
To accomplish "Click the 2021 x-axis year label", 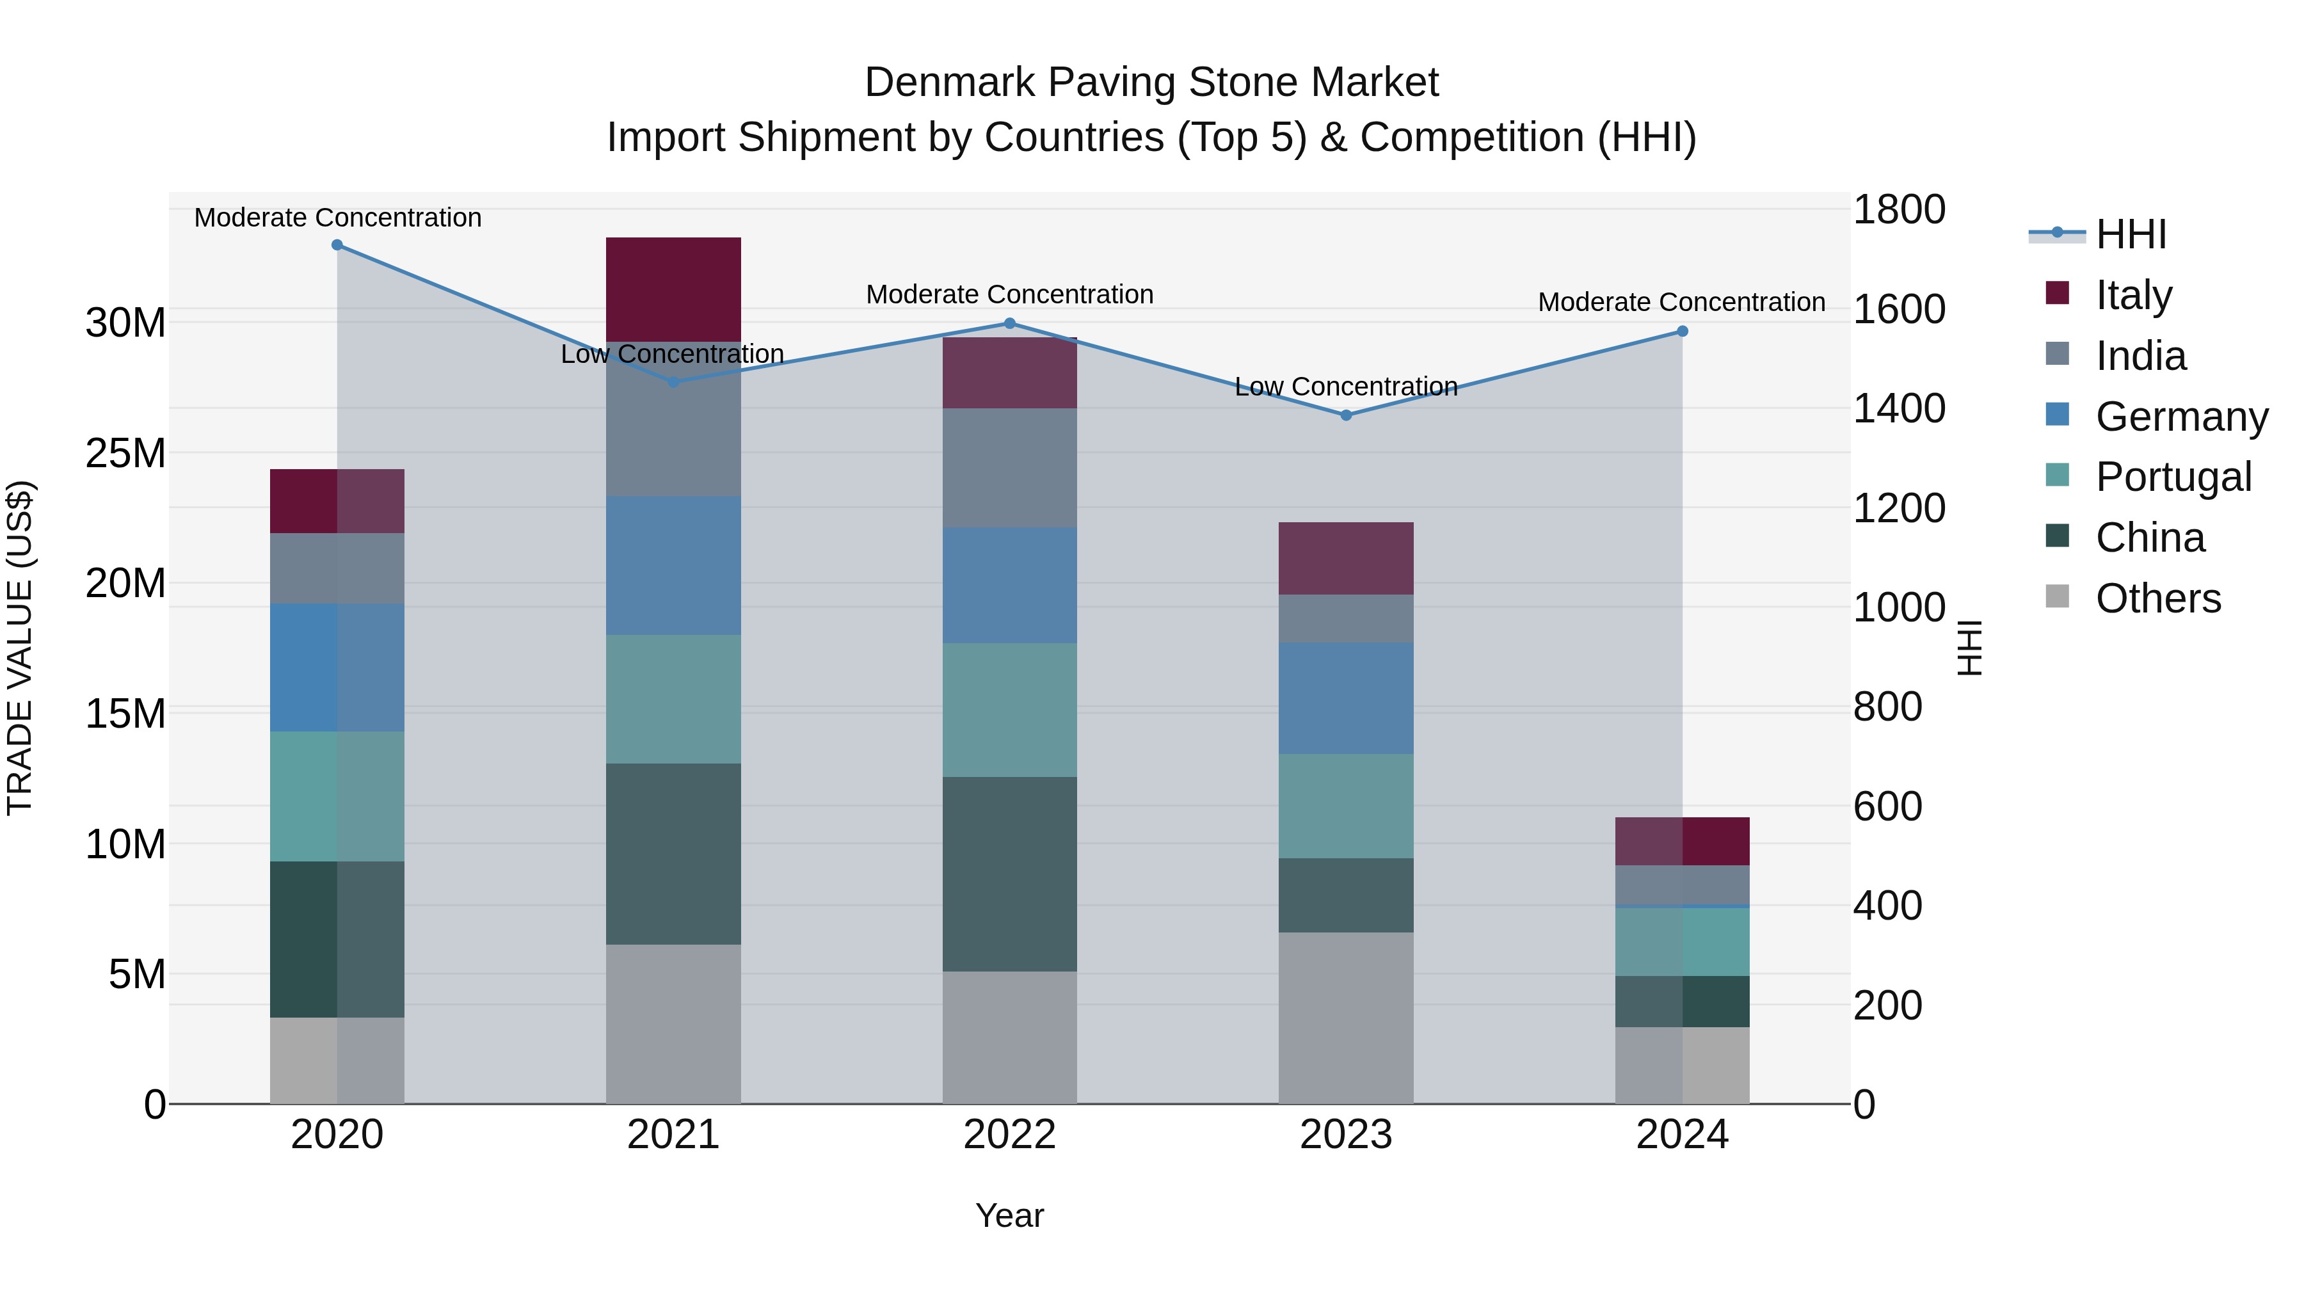I will 673,1135.
